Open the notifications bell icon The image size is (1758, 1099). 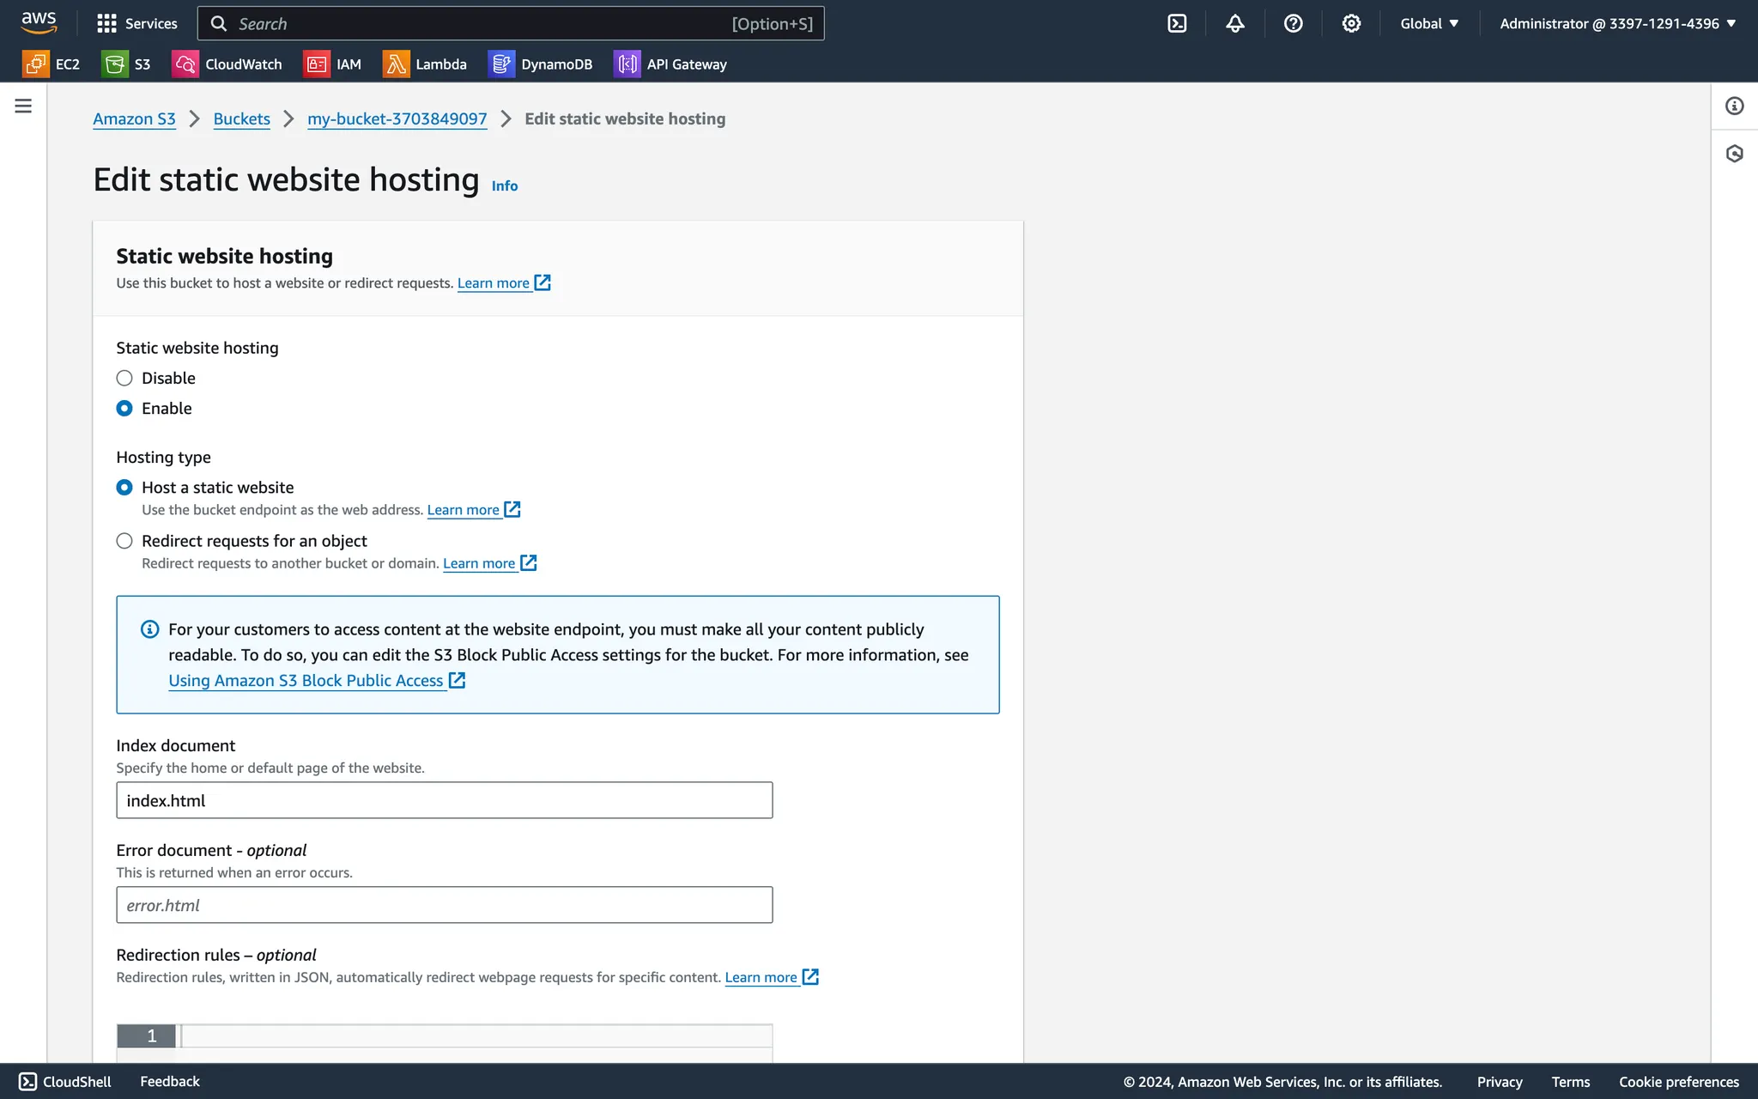point(1234,24)
